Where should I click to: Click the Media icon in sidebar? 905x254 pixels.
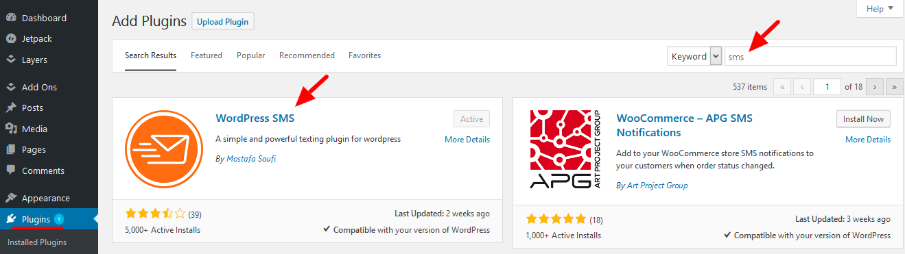click(11, 129)
